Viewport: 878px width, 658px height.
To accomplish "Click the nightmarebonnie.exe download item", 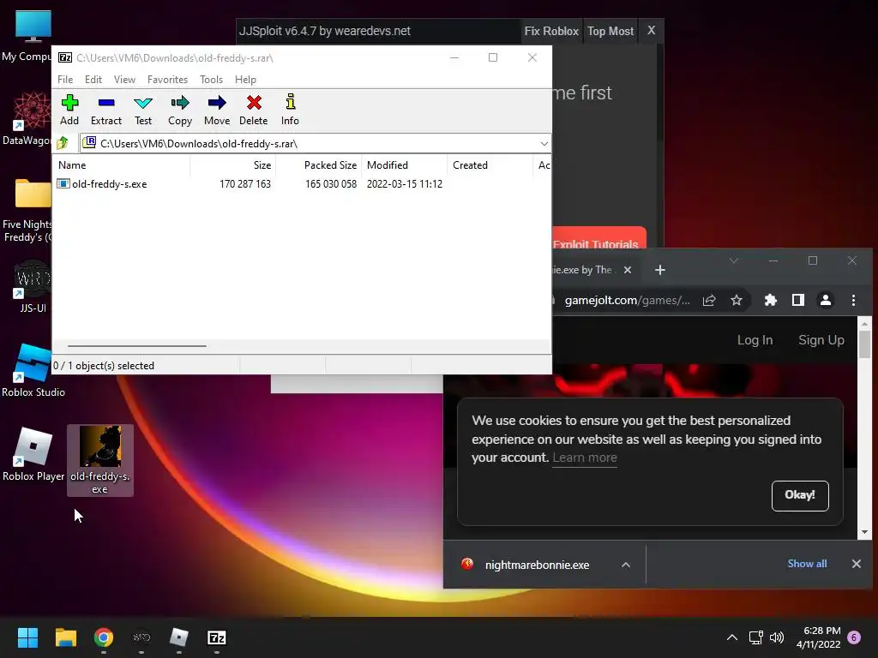I will point(537,565).
